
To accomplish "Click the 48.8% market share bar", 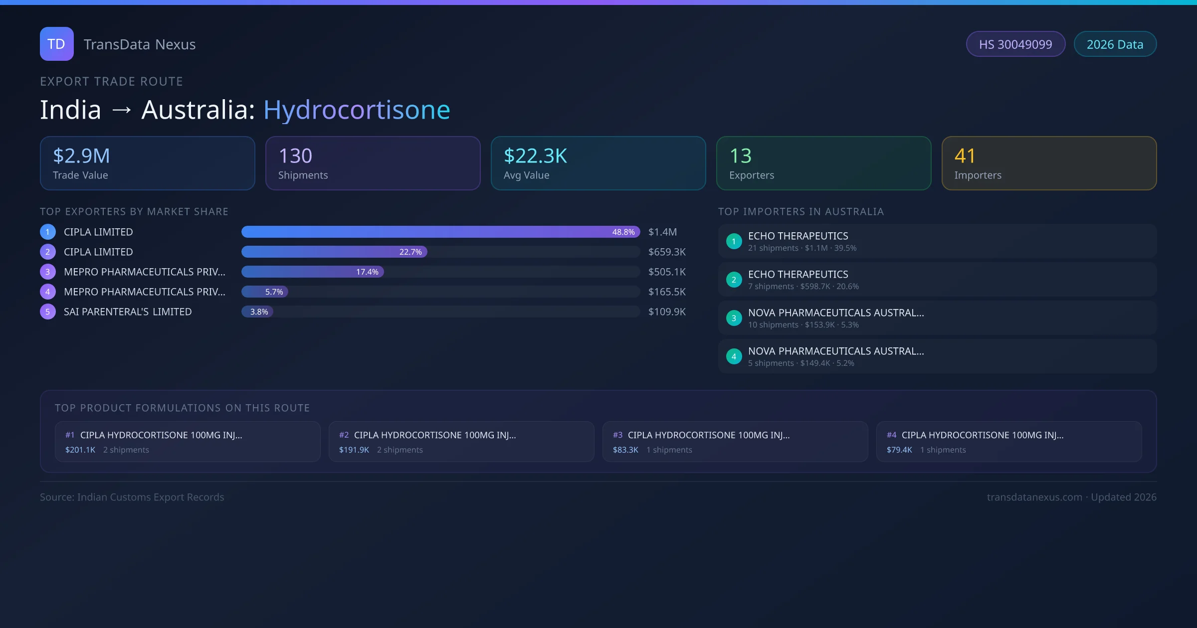I will [440, 232].
